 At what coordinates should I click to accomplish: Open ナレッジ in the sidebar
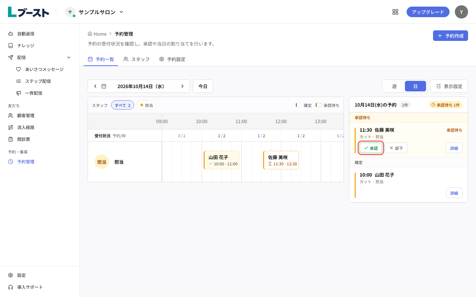(x=40, y=46)
